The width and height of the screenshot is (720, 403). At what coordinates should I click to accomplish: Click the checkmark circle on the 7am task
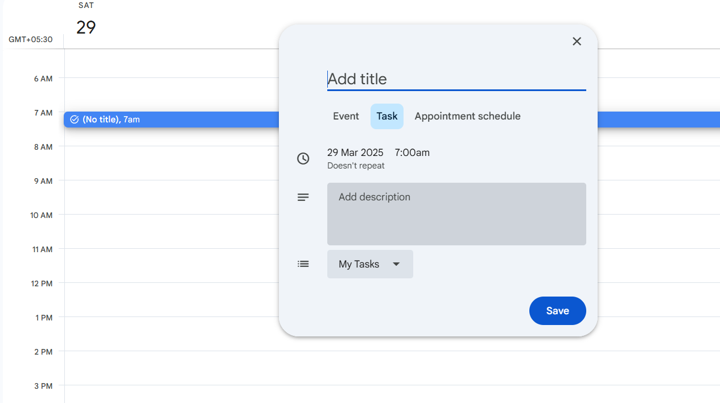[x=75, y=120]
